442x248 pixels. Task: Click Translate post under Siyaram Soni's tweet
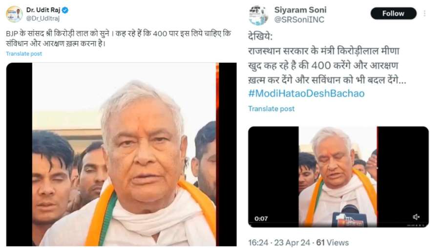pos(271,109)
